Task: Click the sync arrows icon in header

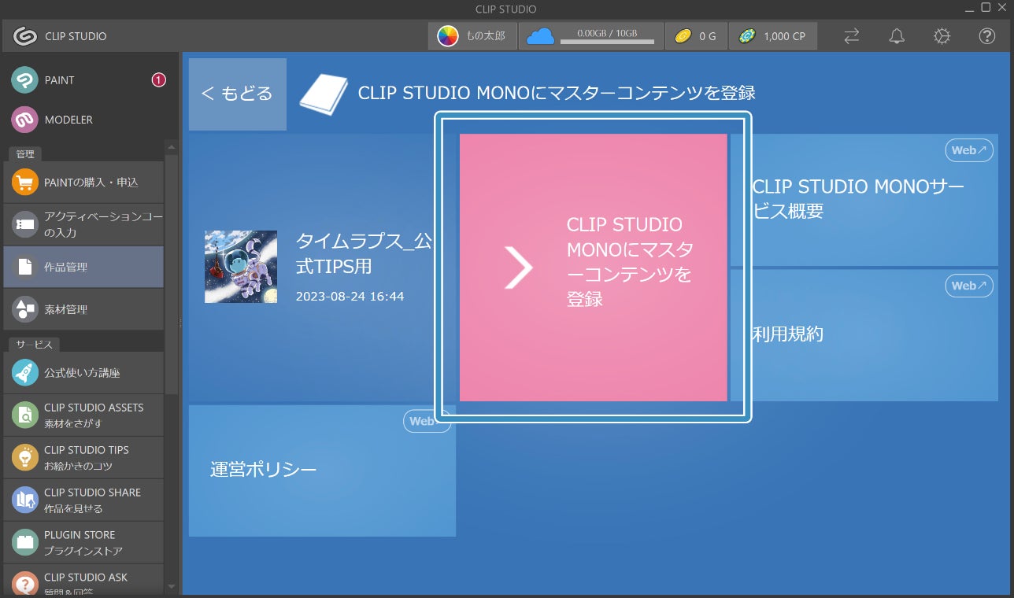Action: point(852,36)
